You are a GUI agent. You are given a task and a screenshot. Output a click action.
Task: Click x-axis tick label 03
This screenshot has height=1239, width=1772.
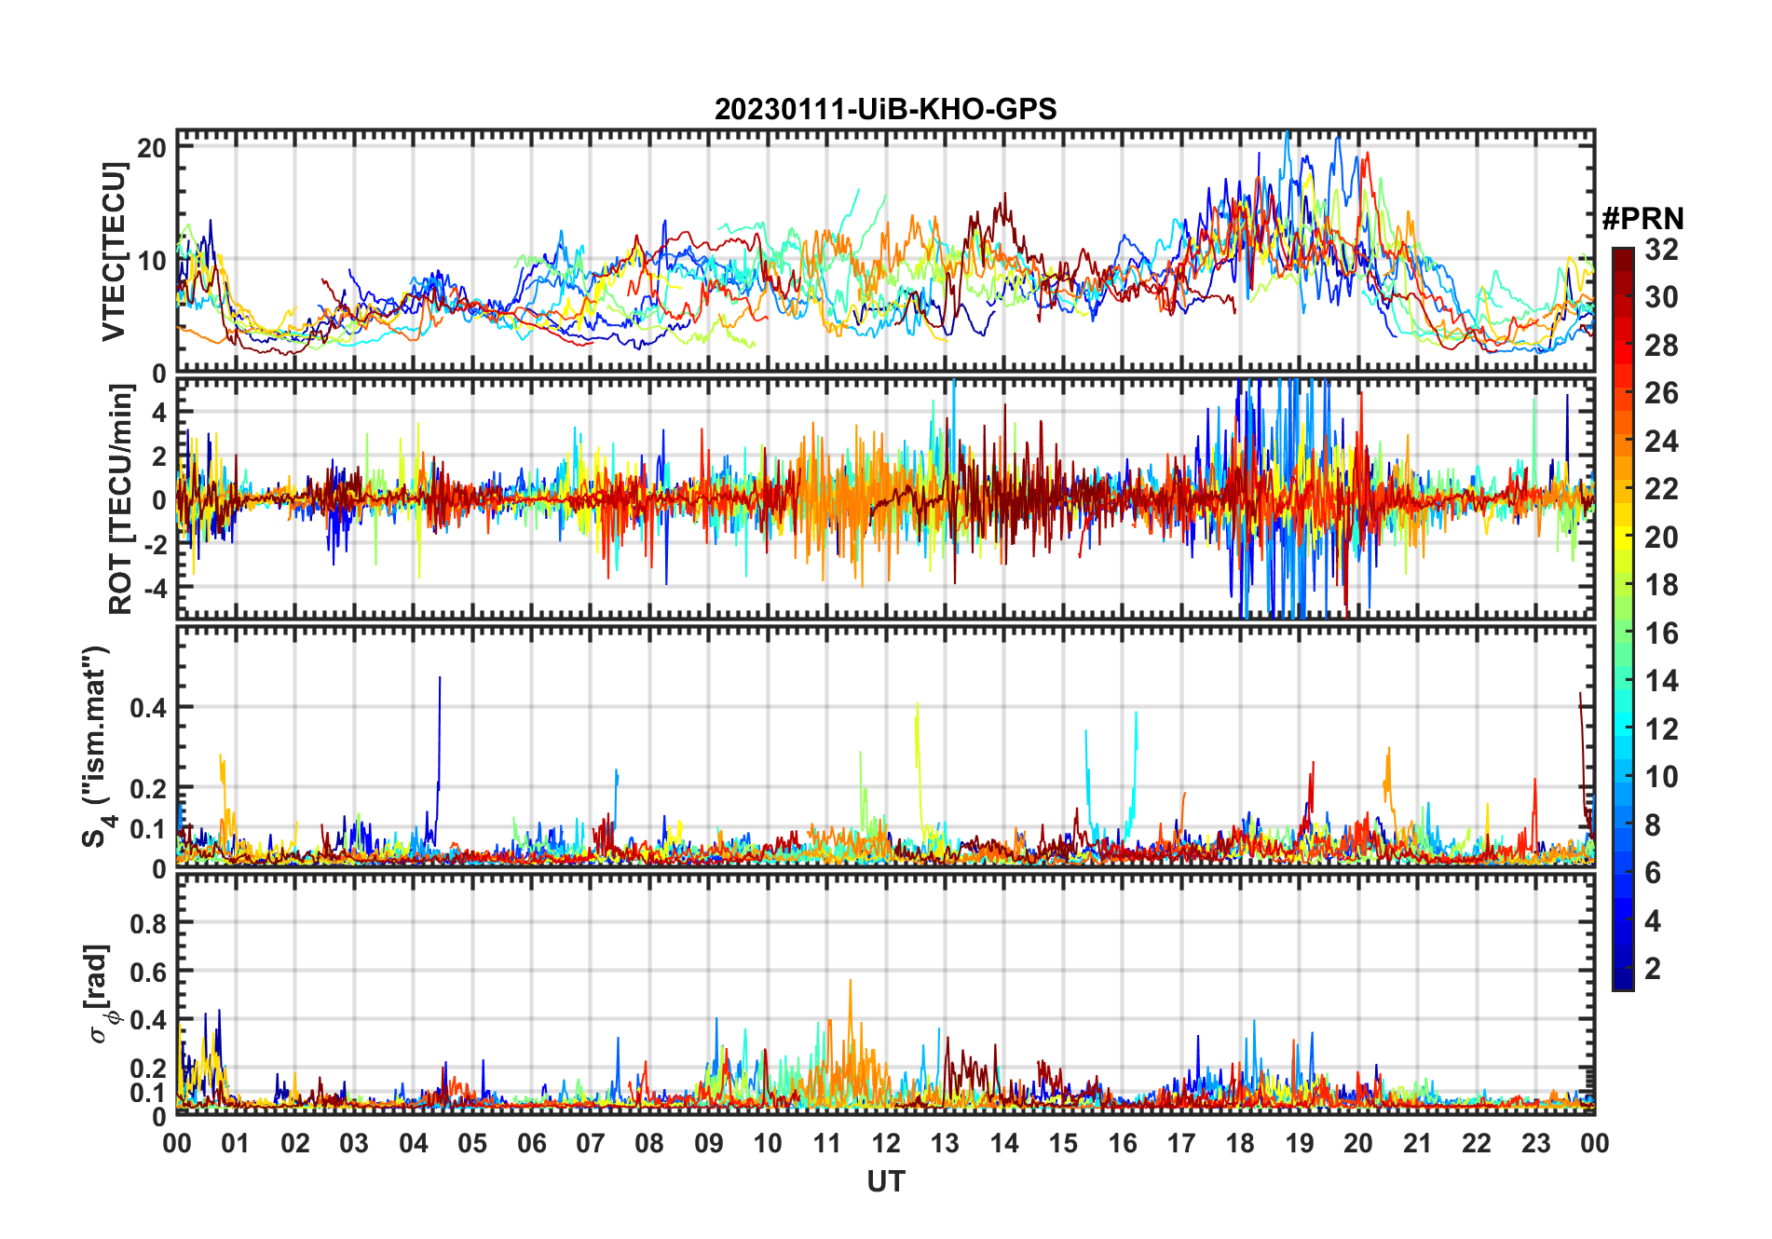[354, 1144]
